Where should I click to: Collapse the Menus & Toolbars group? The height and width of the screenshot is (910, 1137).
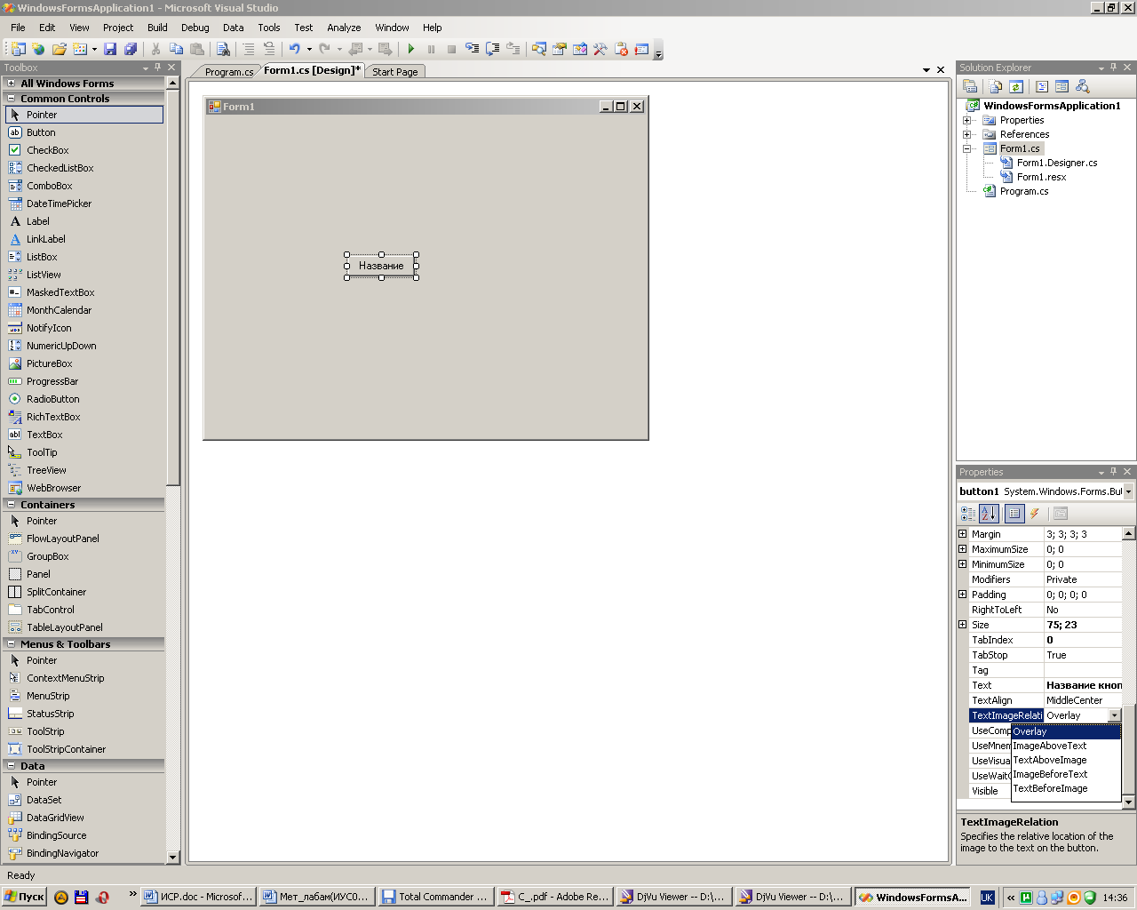(x=12, y=644)
